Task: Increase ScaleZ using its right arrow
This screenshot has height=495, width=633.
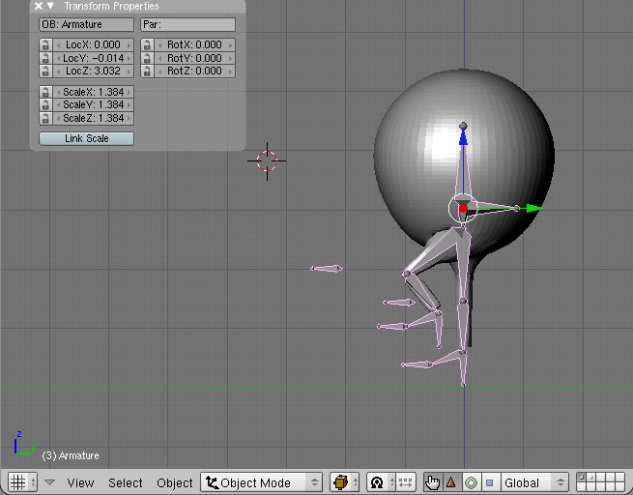Action: 129,118
